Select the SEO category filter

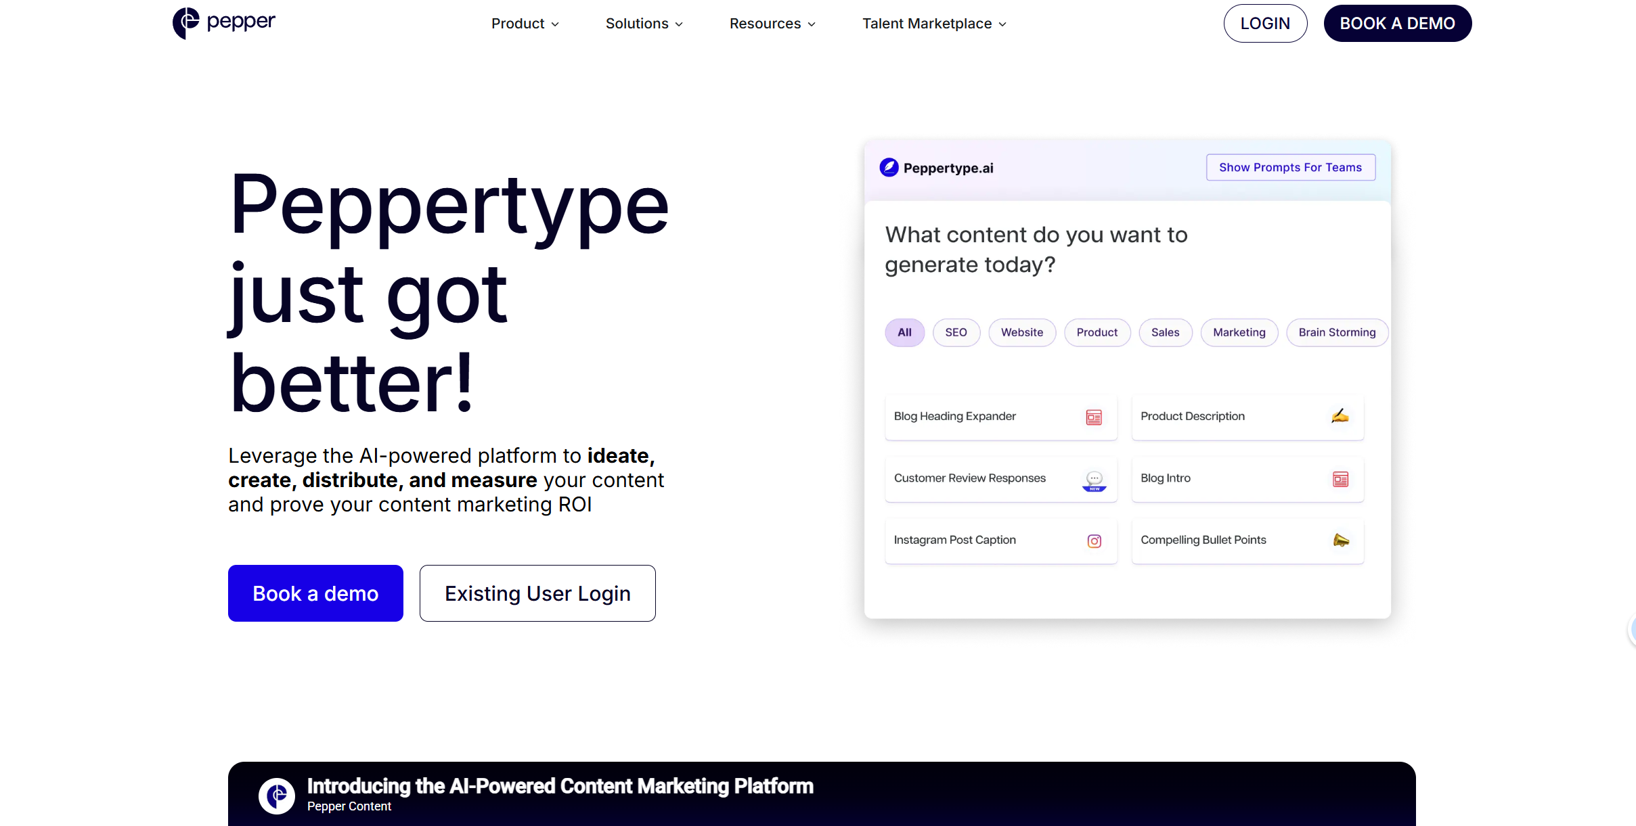pyautogui.click(x=956, y=333)
